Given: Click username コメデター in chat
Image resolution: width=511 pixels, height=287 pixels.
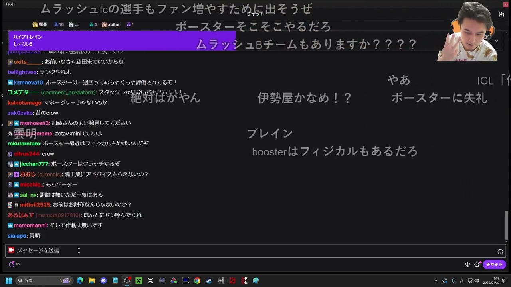Looking at the screenshot, I should coord(23,92).
